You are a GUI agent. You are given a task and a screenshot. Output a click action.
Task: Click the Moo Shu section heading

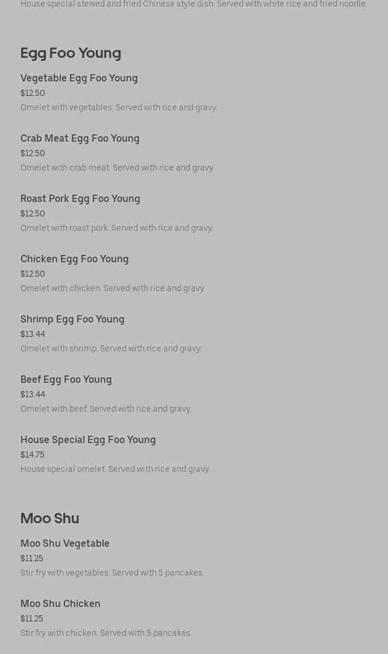50,518
